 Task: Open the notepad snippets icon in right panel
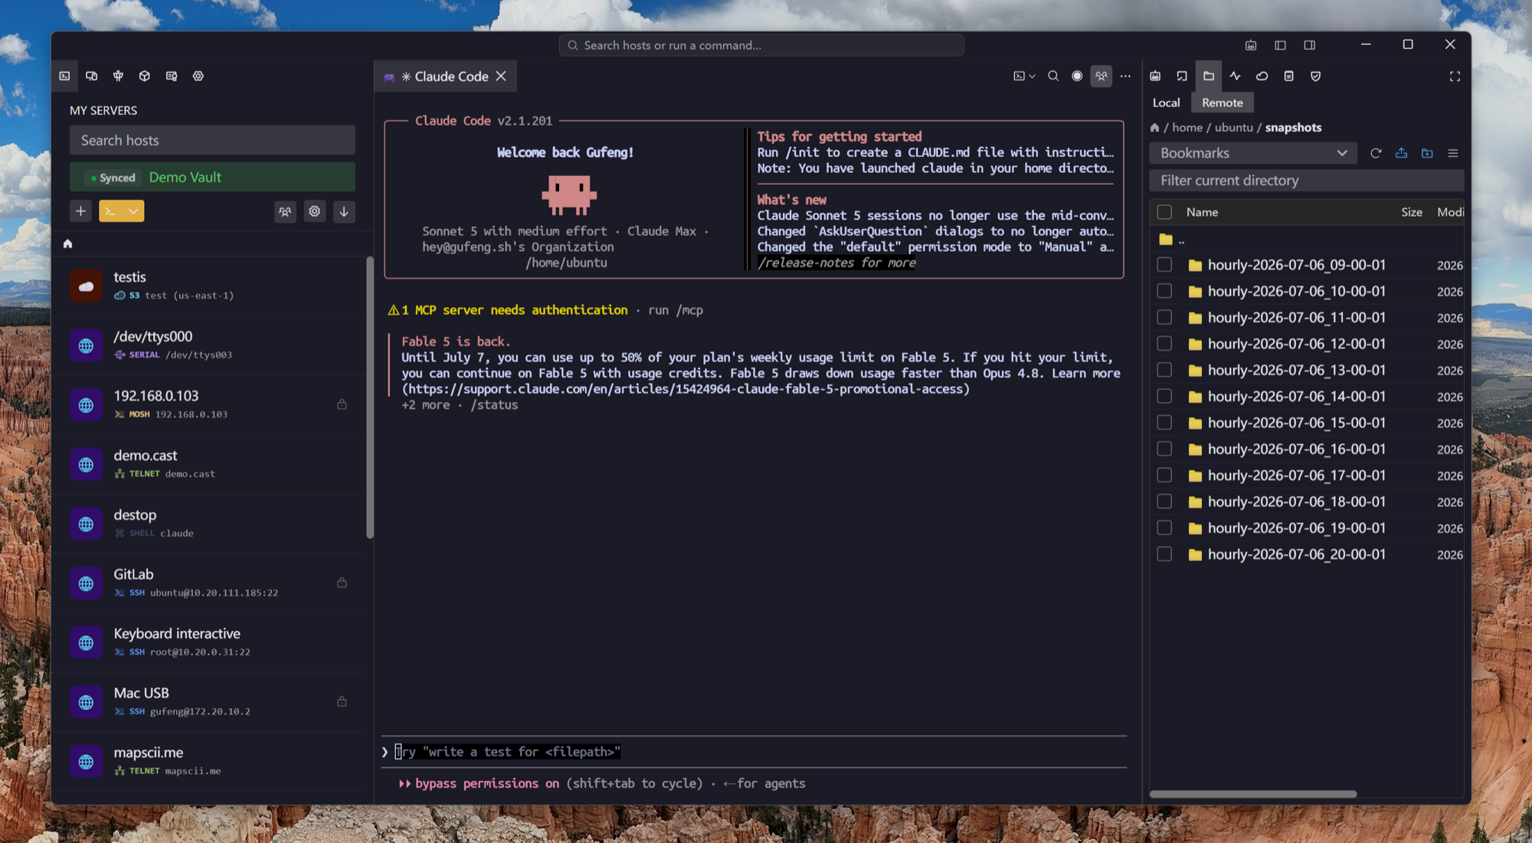1289,76
